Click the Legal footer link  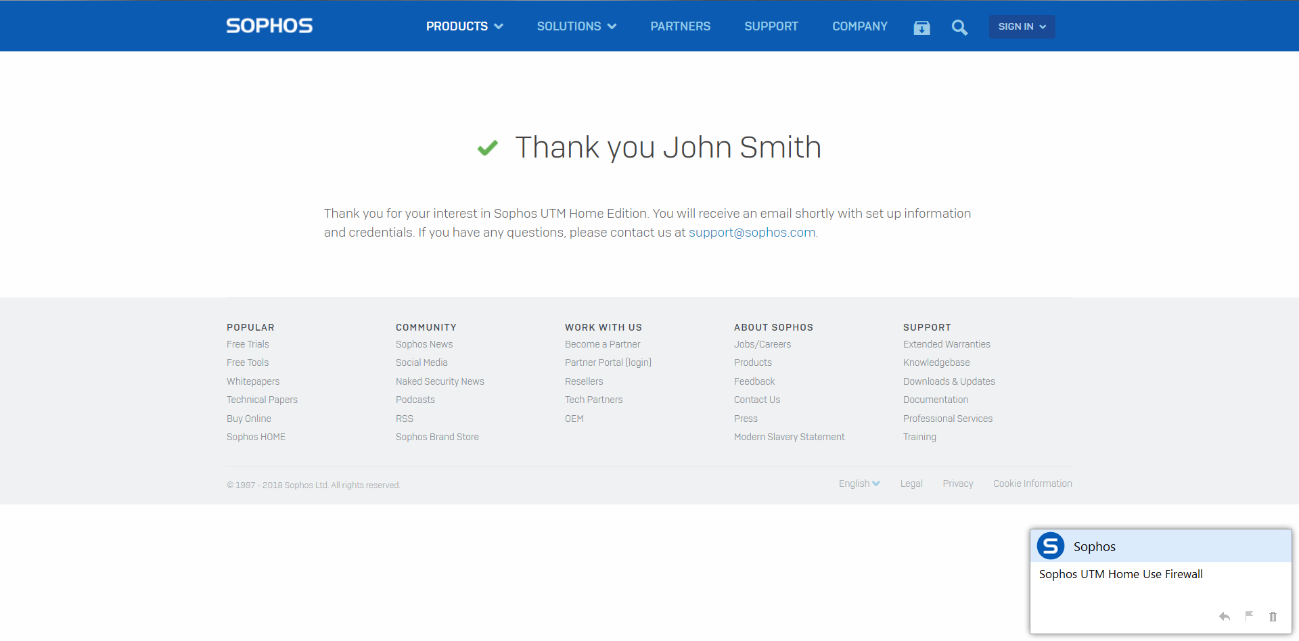point(911,483)
